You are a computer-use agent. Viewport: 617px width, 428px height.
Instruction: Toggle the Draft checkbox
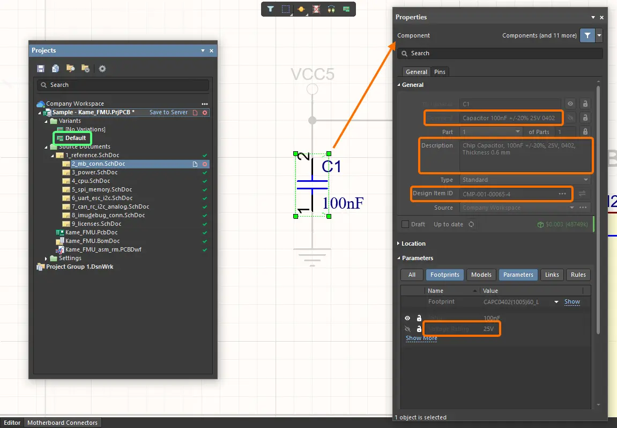point(405,224)
